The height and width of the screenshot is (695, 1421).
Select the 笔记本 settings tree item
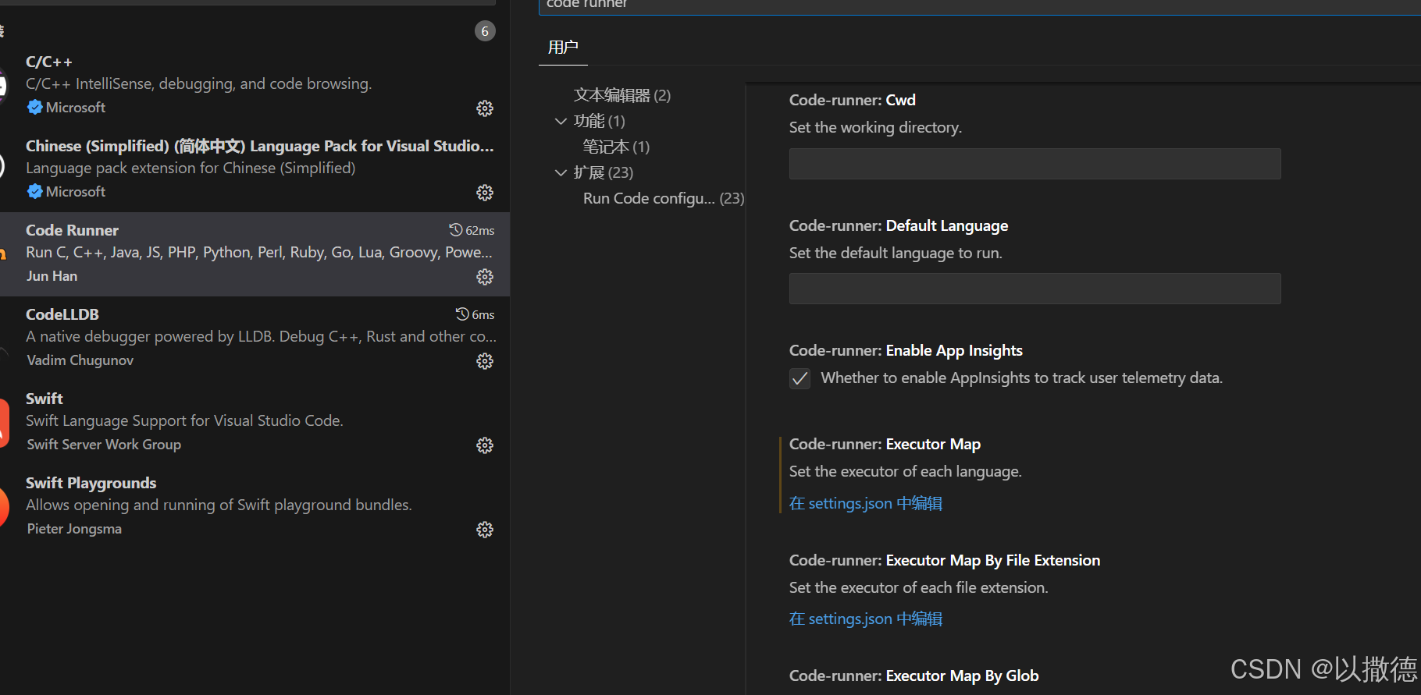pos(615,147)
